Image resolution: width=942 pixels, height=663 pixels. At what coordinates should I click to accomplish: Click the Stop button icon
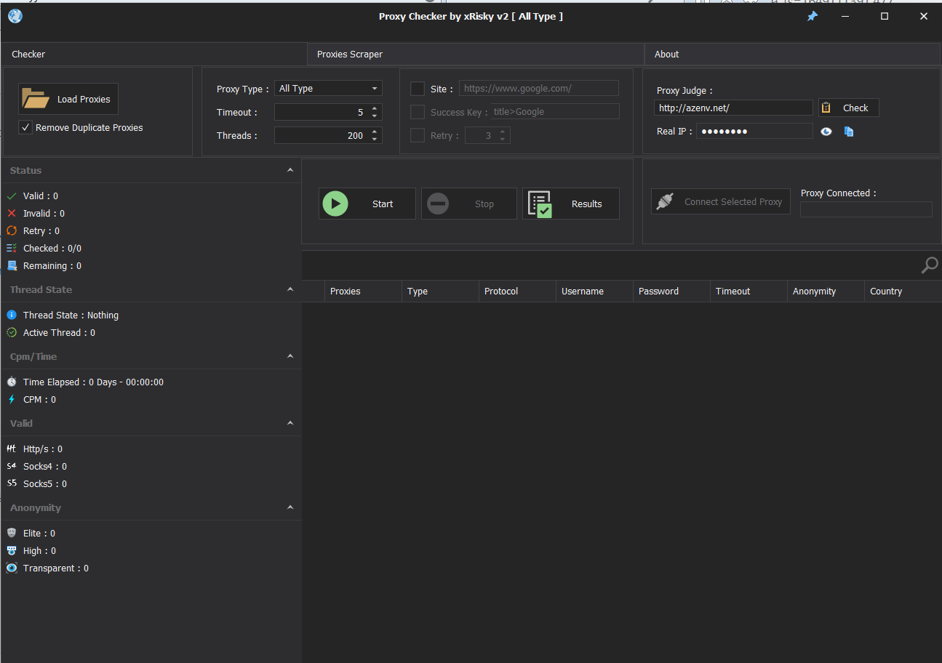click(438, 204)
